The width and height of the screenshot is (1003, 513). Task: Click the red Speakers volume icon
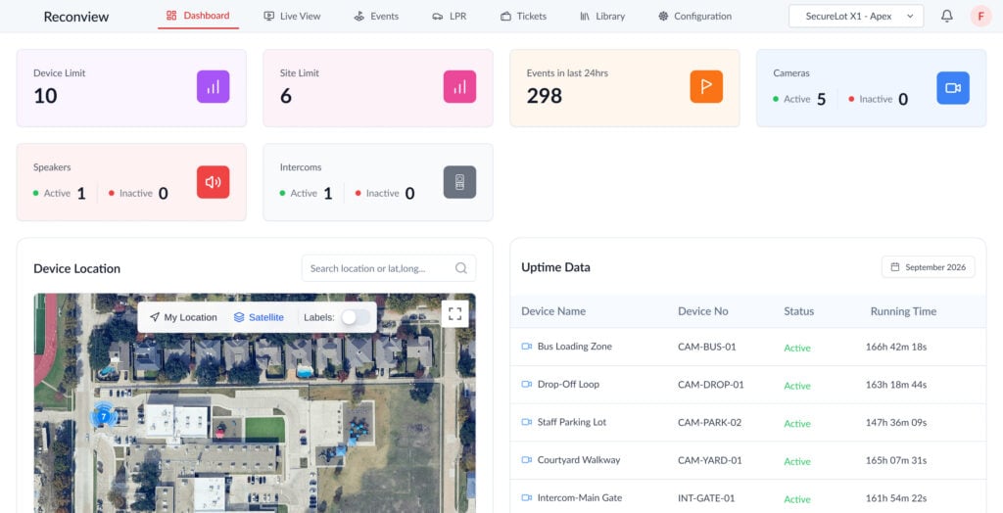pyautogui.click(x=213, y=182)
